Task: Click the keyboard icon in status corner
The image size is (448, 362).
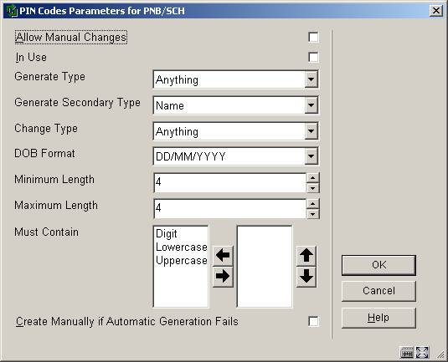Action: coord(406,353)
